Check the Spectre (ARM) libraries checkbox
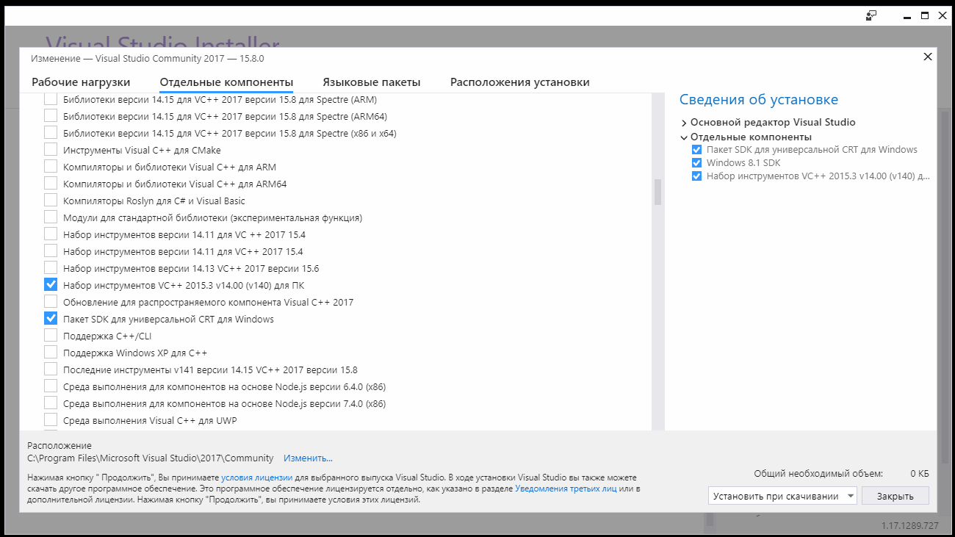 click(51, 99)
